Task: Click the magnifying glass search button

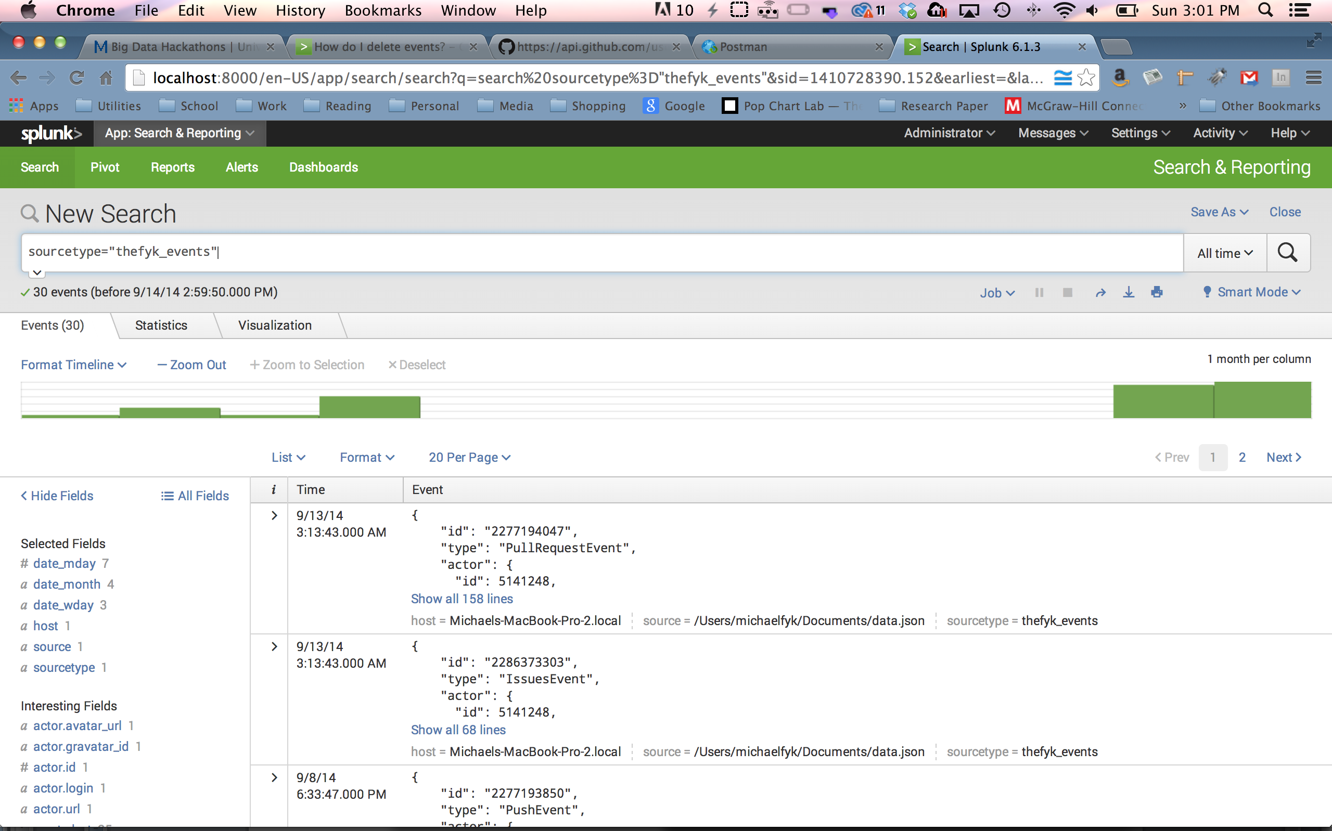Action: (1287, 253)
